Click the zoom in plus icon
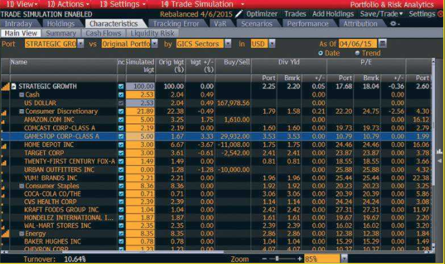Viewport: 445px width, 264px height. pyautogui.click(x=300, y=259)
